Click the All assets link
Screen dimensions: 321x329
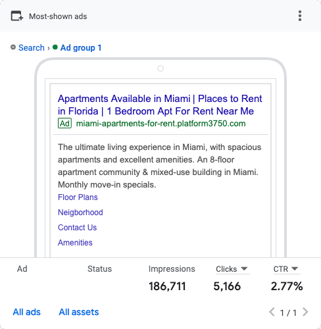coord(79,312)
